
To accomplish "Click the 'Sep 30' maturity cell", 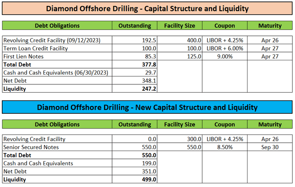I will click(270, 147).
